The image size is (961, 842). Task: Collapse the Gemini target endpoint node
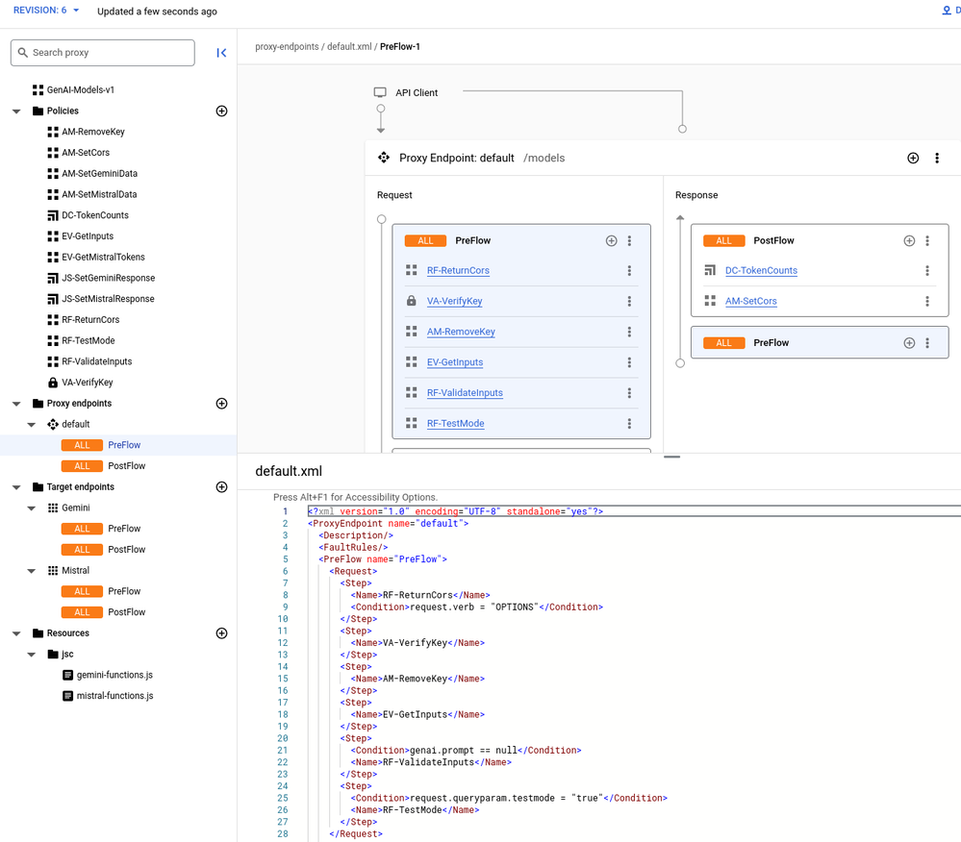point(31,508)
